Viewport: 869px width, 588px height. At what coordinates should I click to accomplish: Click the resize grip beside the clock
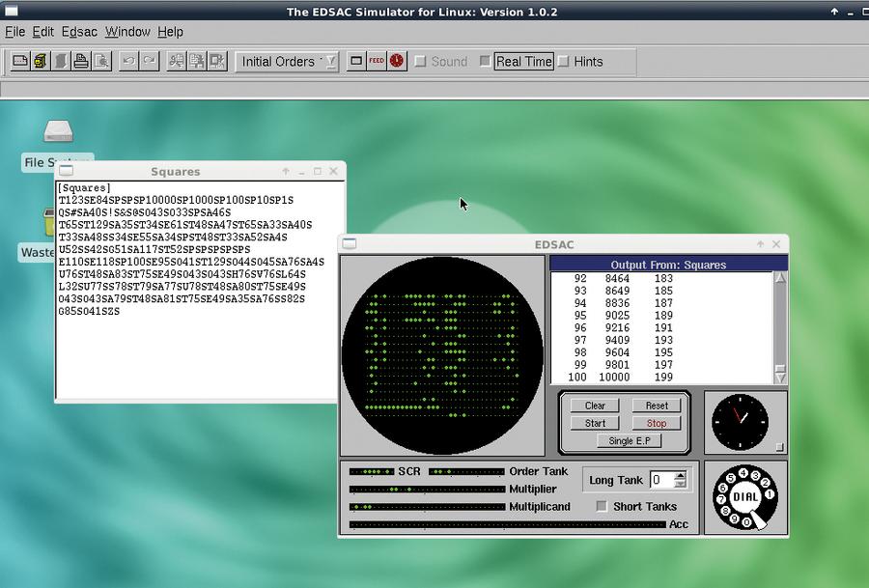pos(780,447)
